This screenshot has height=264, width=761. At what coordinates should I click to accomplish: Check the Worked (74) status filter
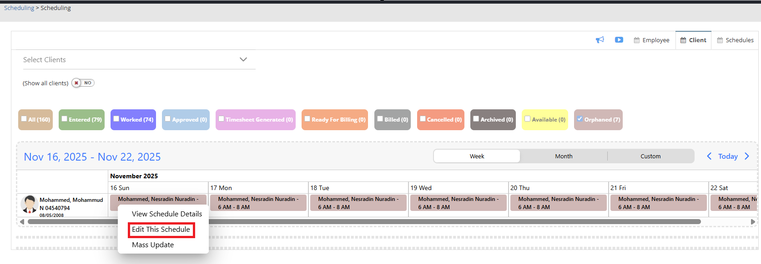tap(116, 119)
